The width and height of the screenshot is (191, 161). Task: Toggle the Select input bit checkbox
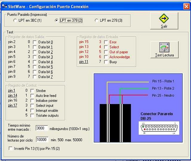click(106, 47)
